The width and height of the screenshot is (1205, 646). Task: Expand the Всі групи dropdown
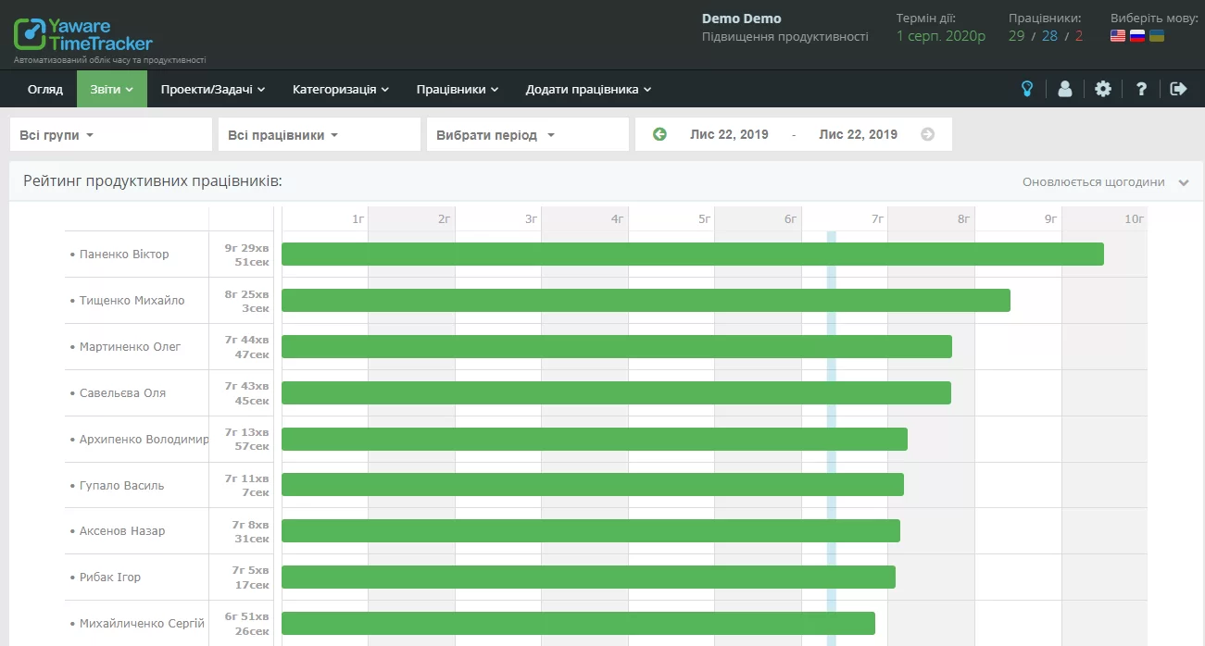tap(110, 135)
